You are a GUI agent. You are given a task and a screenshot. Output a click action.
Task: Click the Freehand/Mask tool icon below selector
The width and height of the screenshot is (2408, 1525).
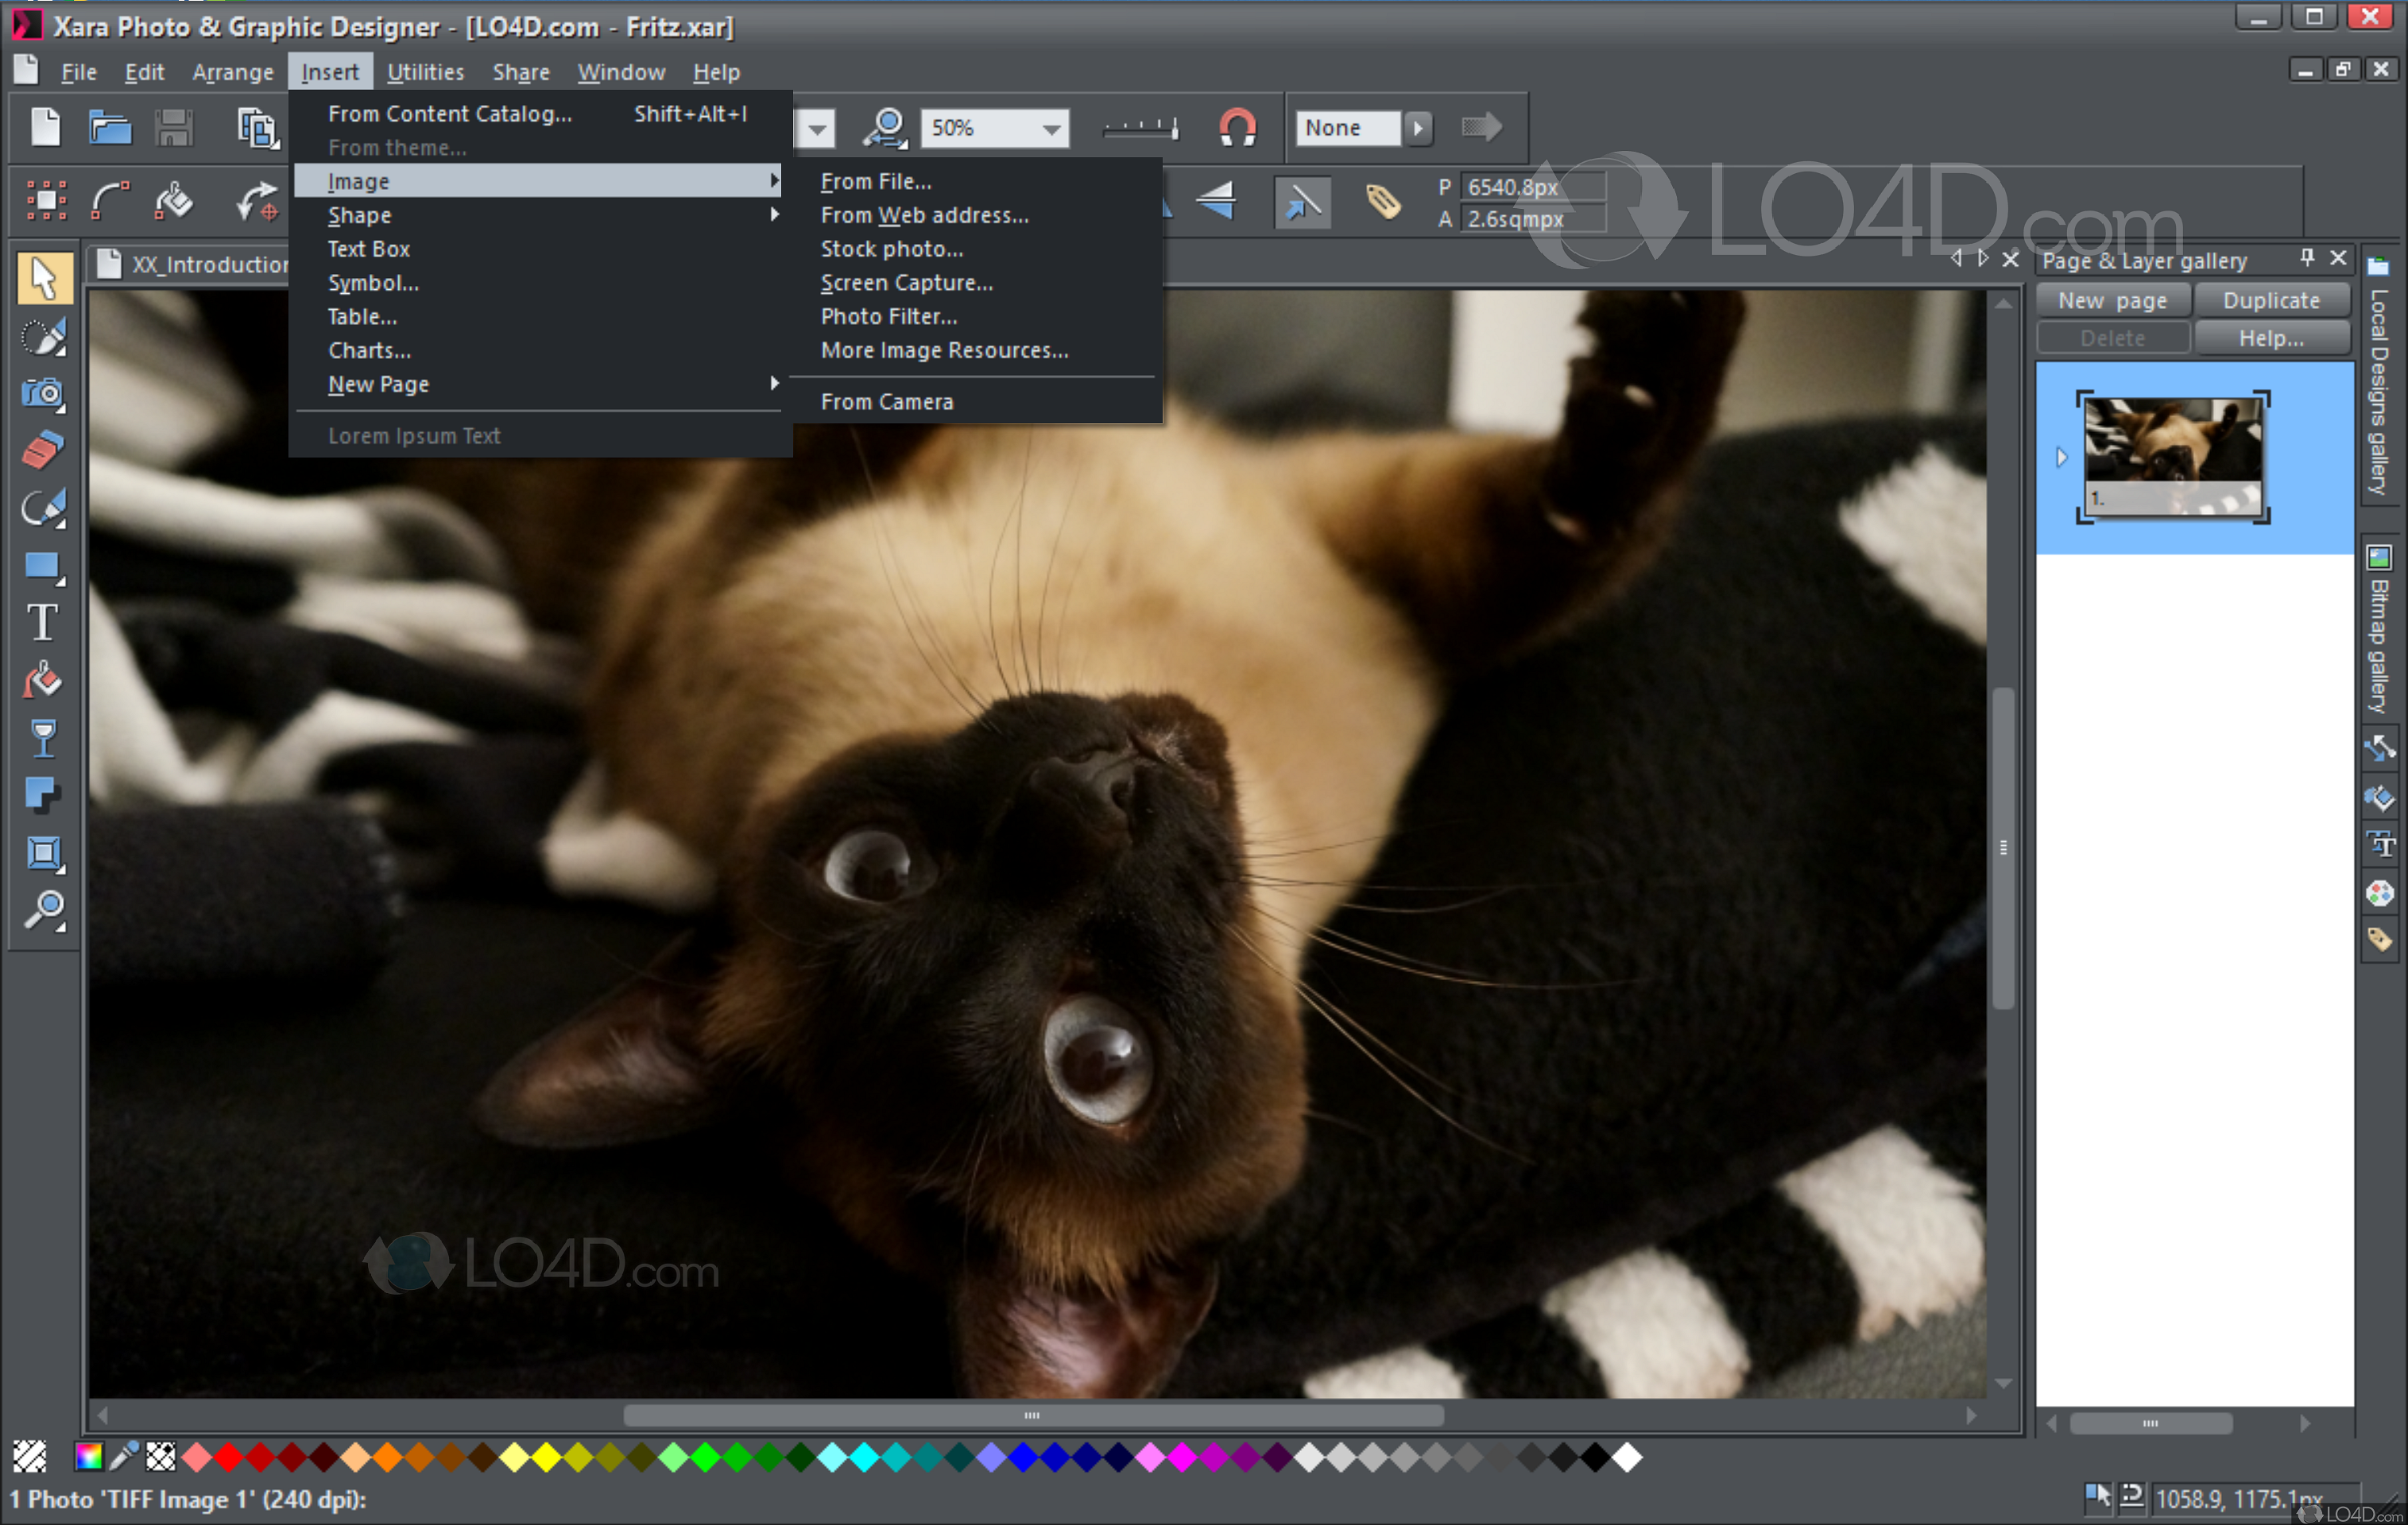click(44, 337)
